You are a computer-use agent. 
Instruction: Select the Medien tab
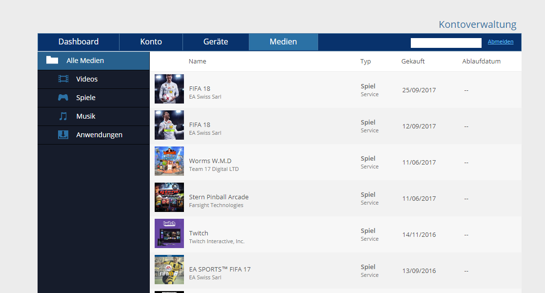283,42
